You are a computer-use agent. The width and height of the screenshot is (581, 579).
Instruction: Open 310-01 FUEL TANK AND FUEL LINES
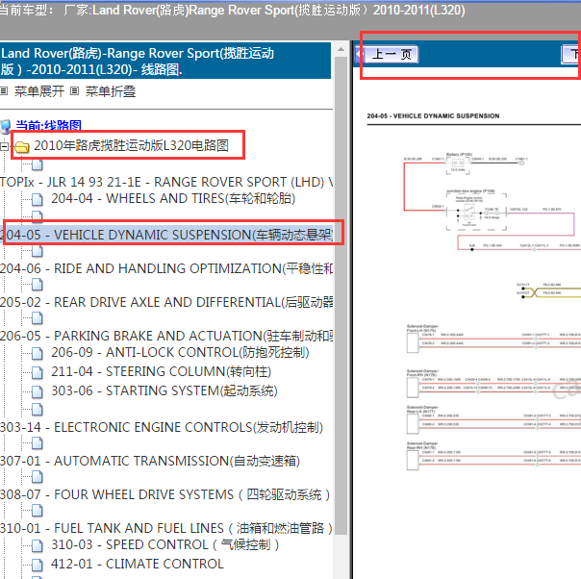click(166, 528)
